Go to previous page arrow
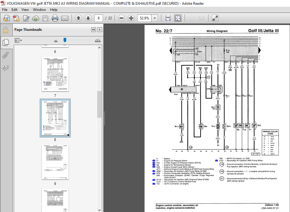290x212 pixels. coord(78,18)
